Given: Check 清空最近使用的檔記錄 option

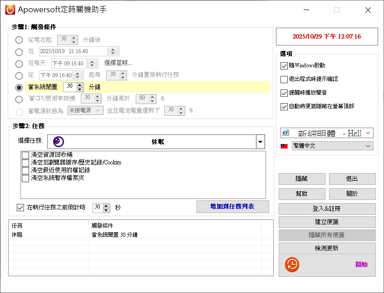Looking at the screenshot, I should 25,170.
